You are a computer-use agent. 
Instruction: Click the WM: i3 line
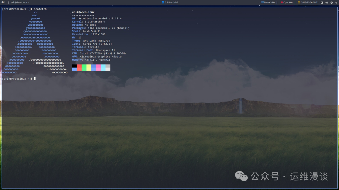[77, 37]
